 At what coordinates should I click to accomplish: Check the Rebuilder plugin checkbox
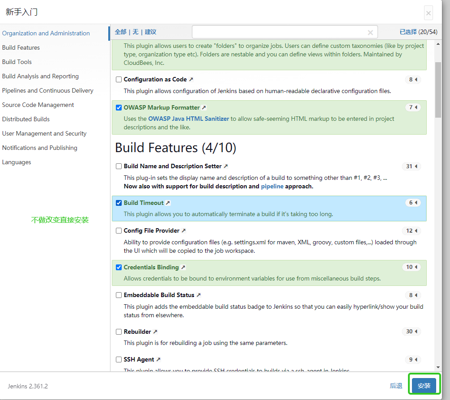click(119, 332)
